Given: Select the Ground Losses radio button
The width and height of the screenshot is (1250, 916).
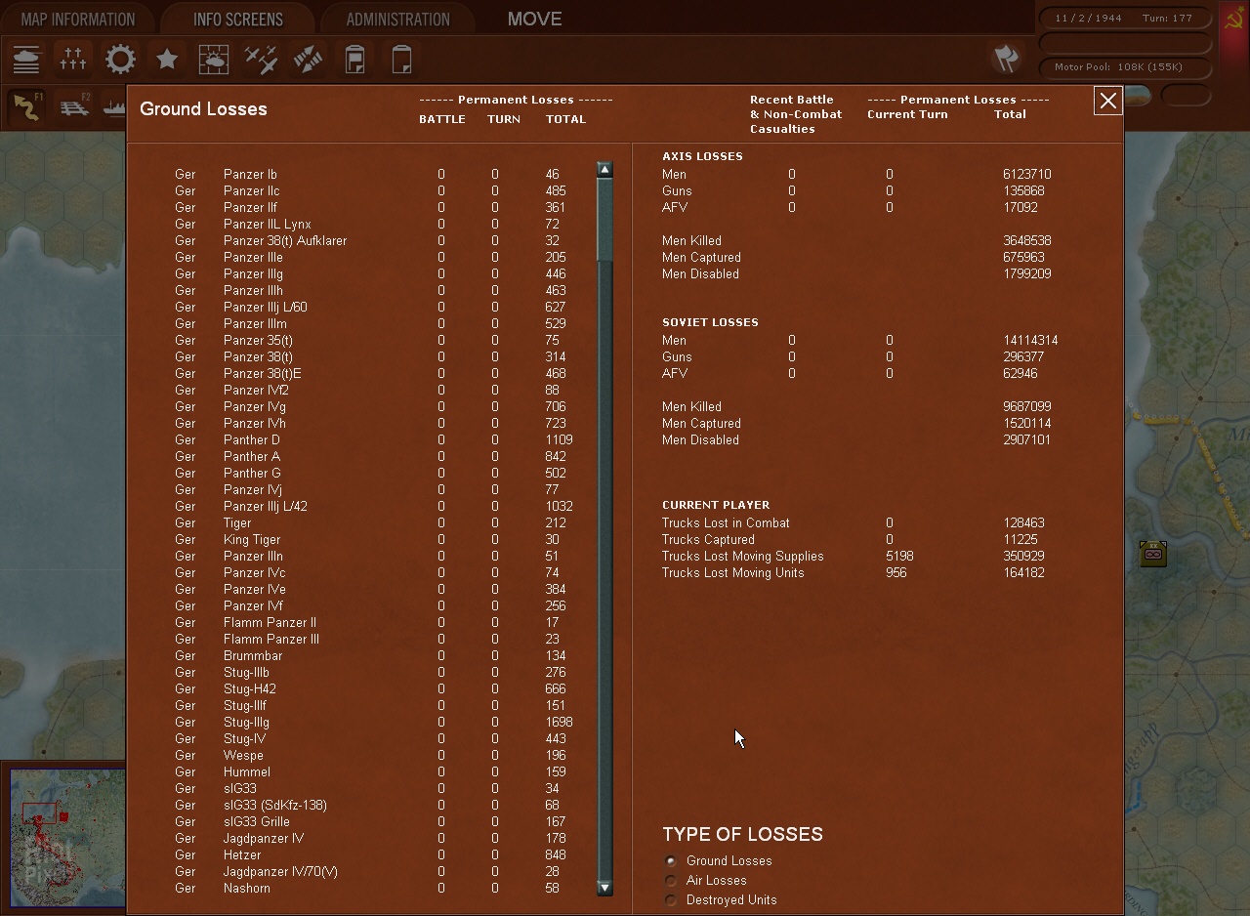Looking at the screenshot, I should tap(671, 861).
